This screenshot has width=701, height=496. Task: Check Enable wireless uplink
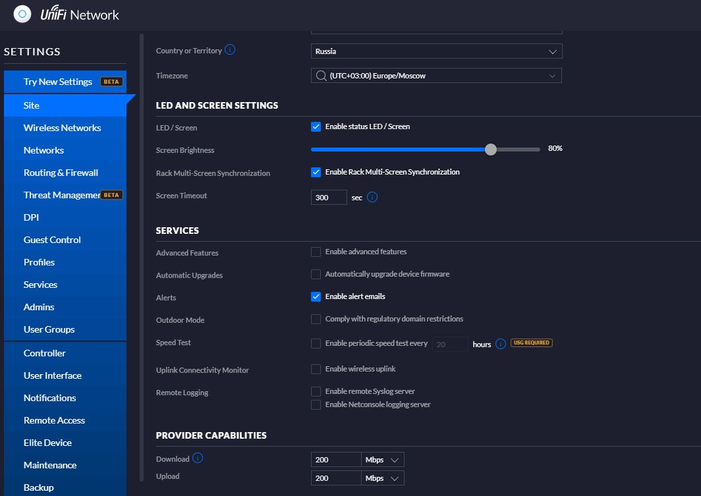pos(316,369)
